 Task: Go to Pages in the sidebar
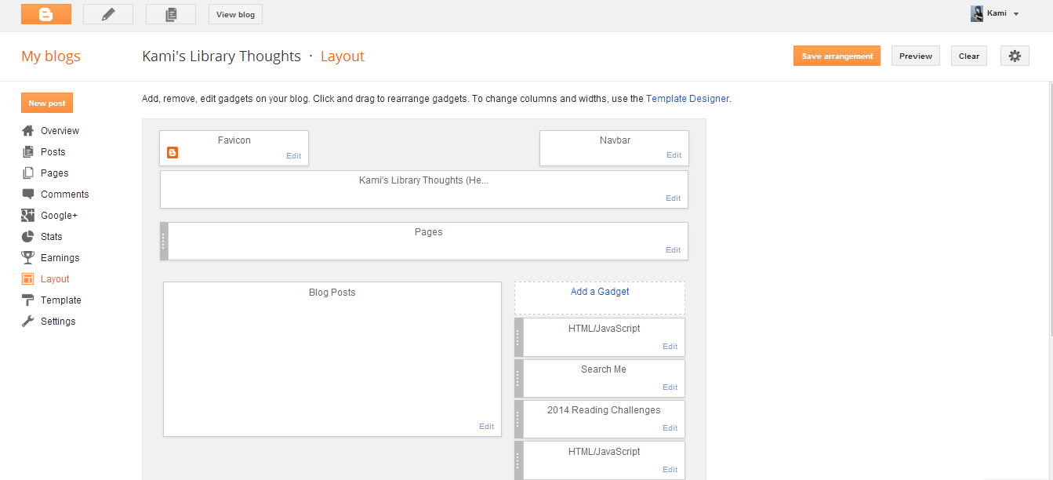tap(54, 173)
